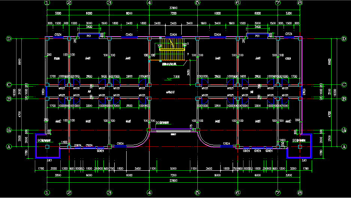Click the right-side axis bubble C
351x198 pixels.
(x=344, y=84)
